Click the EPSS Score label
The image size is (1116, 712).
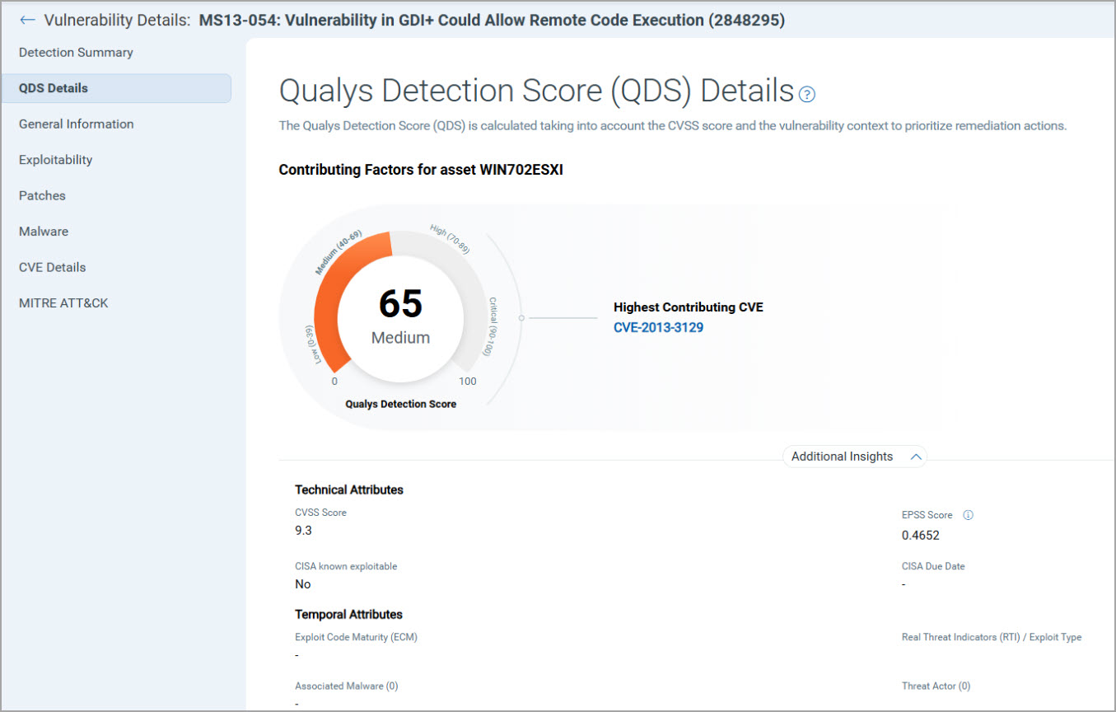click(x=927, y=515)
